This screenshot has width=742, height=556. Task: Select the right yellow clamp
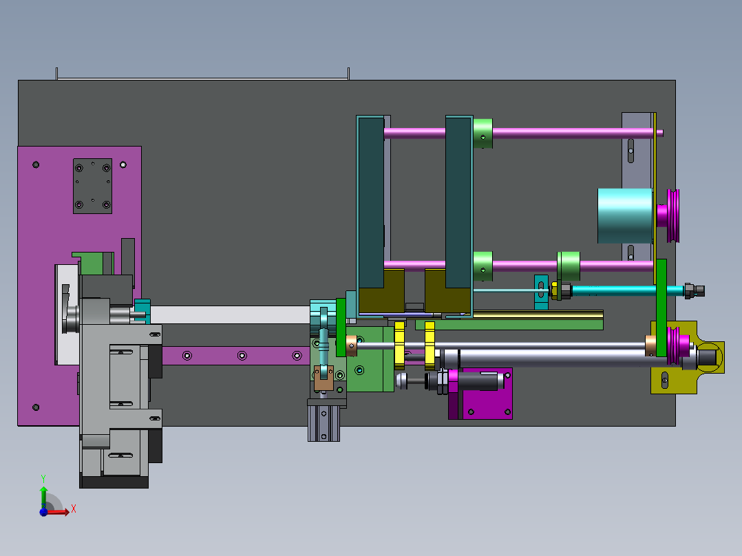[x=430, y=345]
